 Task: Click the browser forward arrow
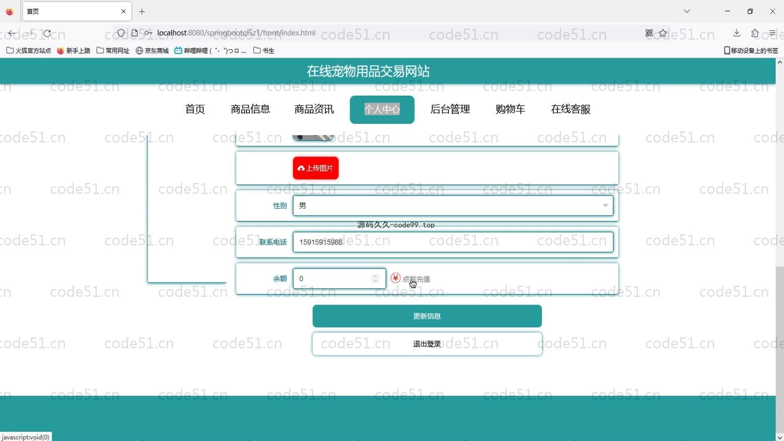[x=29, y=33]
